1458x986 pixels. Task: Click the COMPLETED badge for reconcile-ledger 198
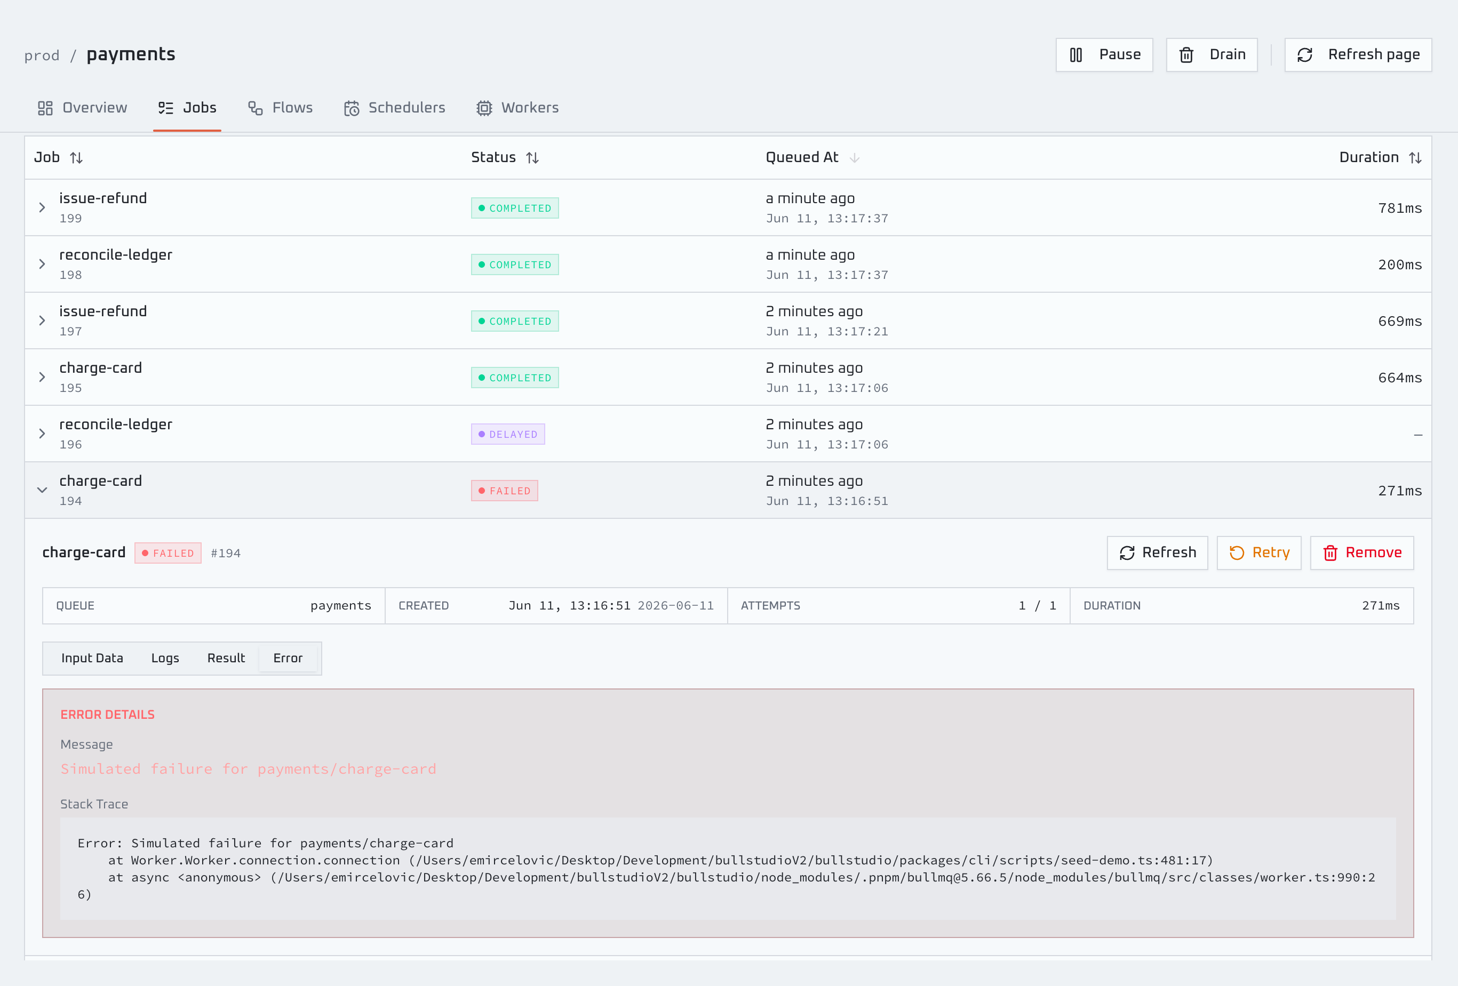tap(514, 264)
